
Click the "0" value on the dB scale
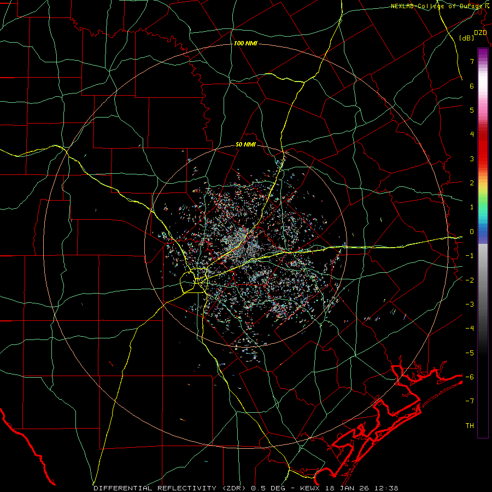[472, 232]
